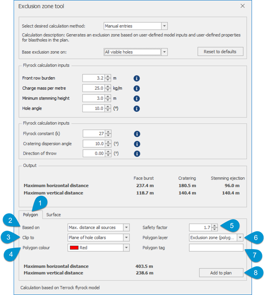Close the Exclusion zone tool dialog
Image resolution: width=265 pixels, height=295 pixels.
pyautogui.click(x=243, y=6)
